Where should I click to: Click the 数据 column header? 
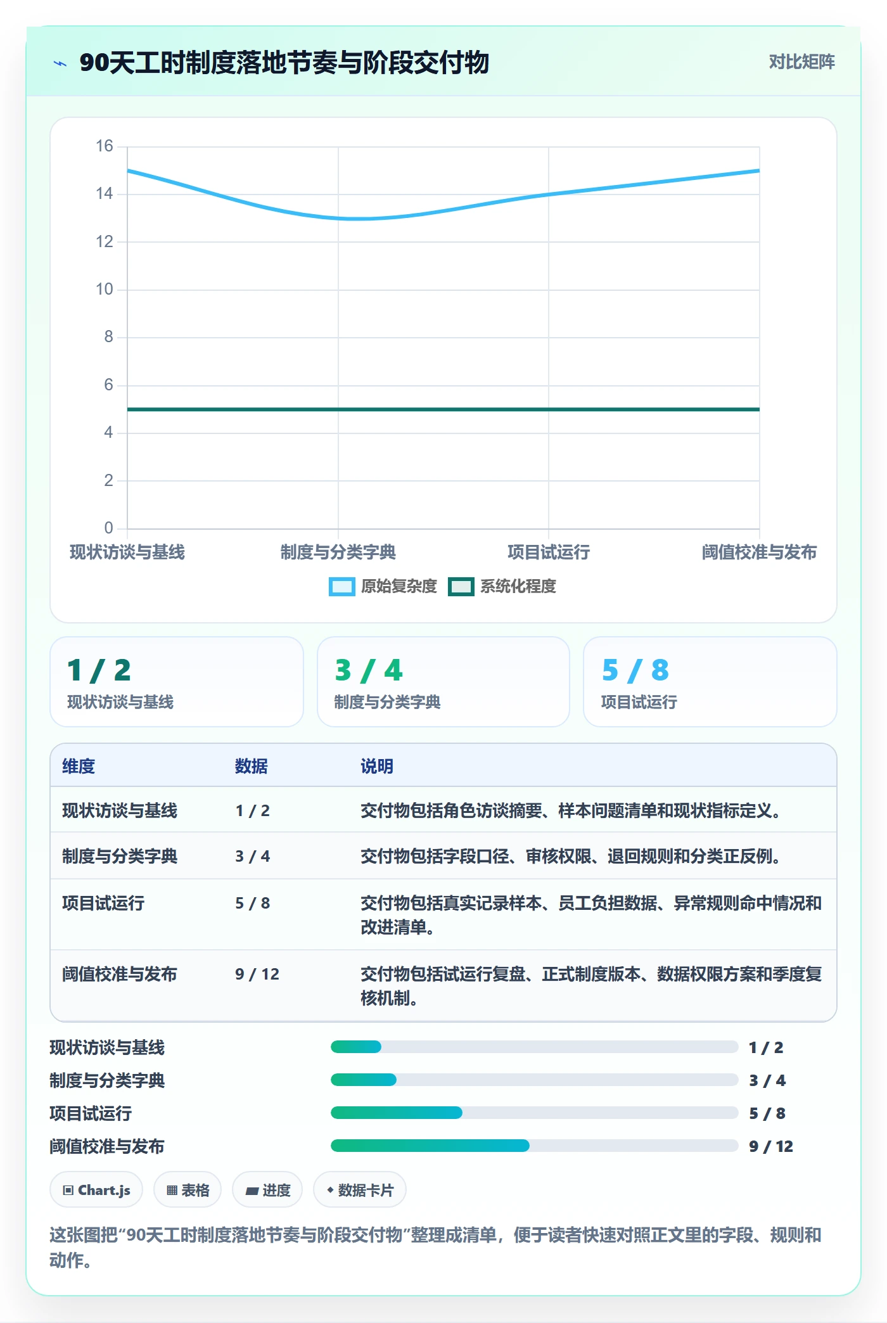point(252,766)
